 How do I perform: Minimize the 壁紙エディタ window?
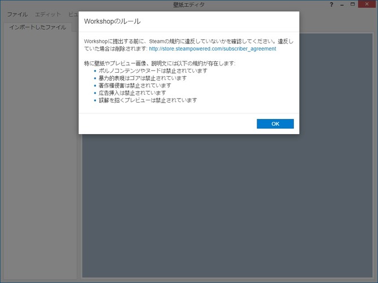point(342,5)
